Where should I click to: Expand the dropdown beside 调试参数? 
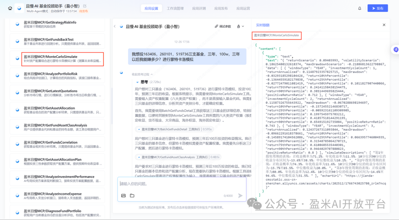tap(241, 26)
